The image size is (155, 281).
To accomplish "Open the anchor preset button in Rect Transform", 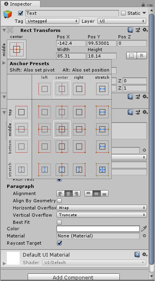I will pyautogui.click(x=16, y=49).
